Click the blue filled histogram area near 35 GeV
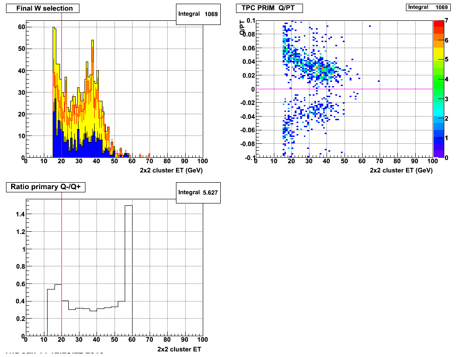460x357 pixels. [x=87, y=149]
